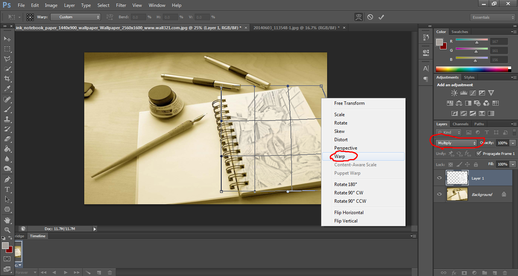The height and width of the screenshot is (276, 518).
Task: Select the Paint Bucket tool
Action: click(7, 149)
